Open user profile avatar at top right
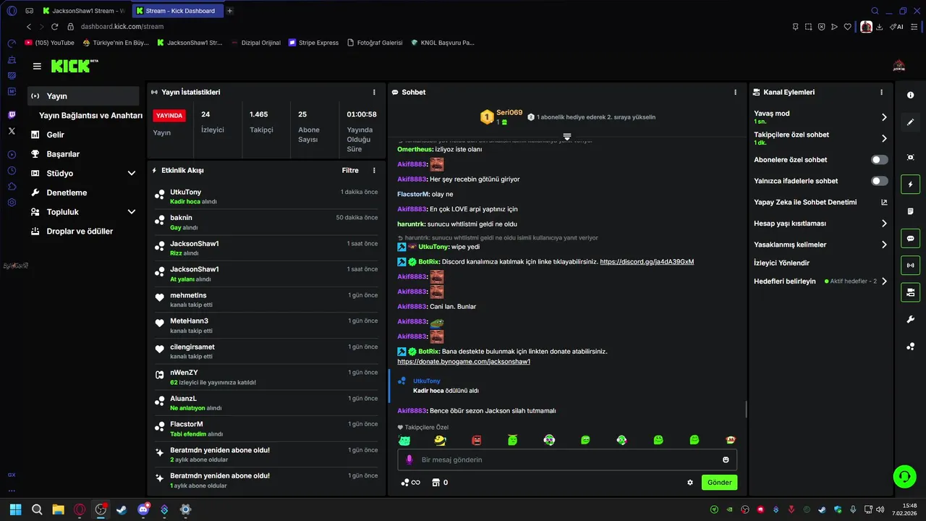The height and width of the screenshot is (521, 926). [899, 66]
